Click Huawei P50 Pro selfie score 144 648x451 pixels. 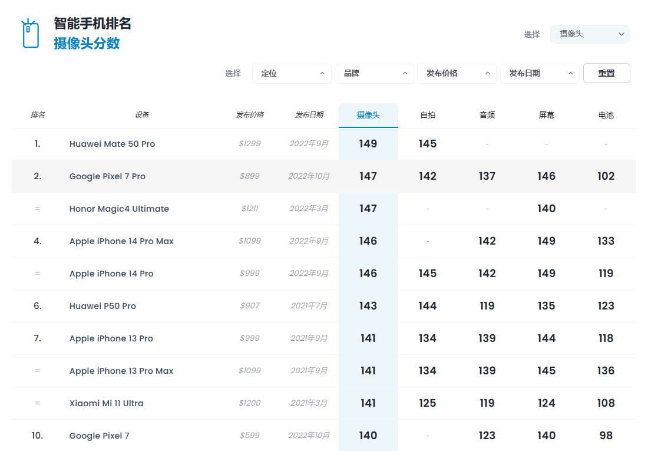point(428,306)
